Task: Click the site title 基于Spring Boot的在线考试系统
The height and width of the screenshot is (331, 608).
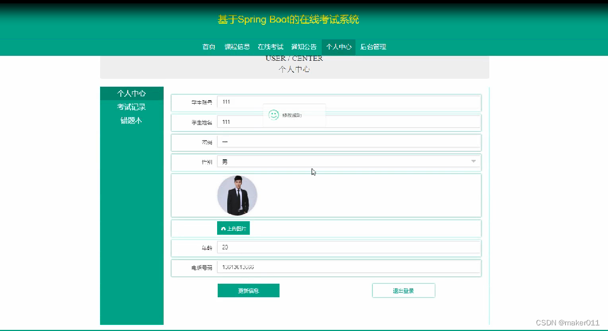Action: point(288,19)
